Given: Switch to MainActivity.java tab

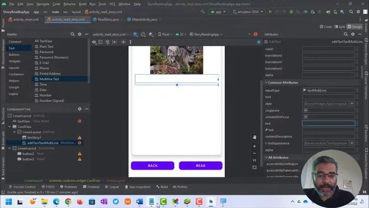Looking at the screenshot, I should 142,20.
